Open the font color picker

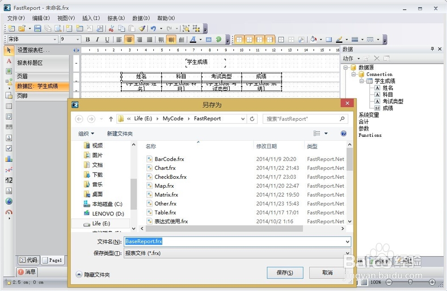192,39
